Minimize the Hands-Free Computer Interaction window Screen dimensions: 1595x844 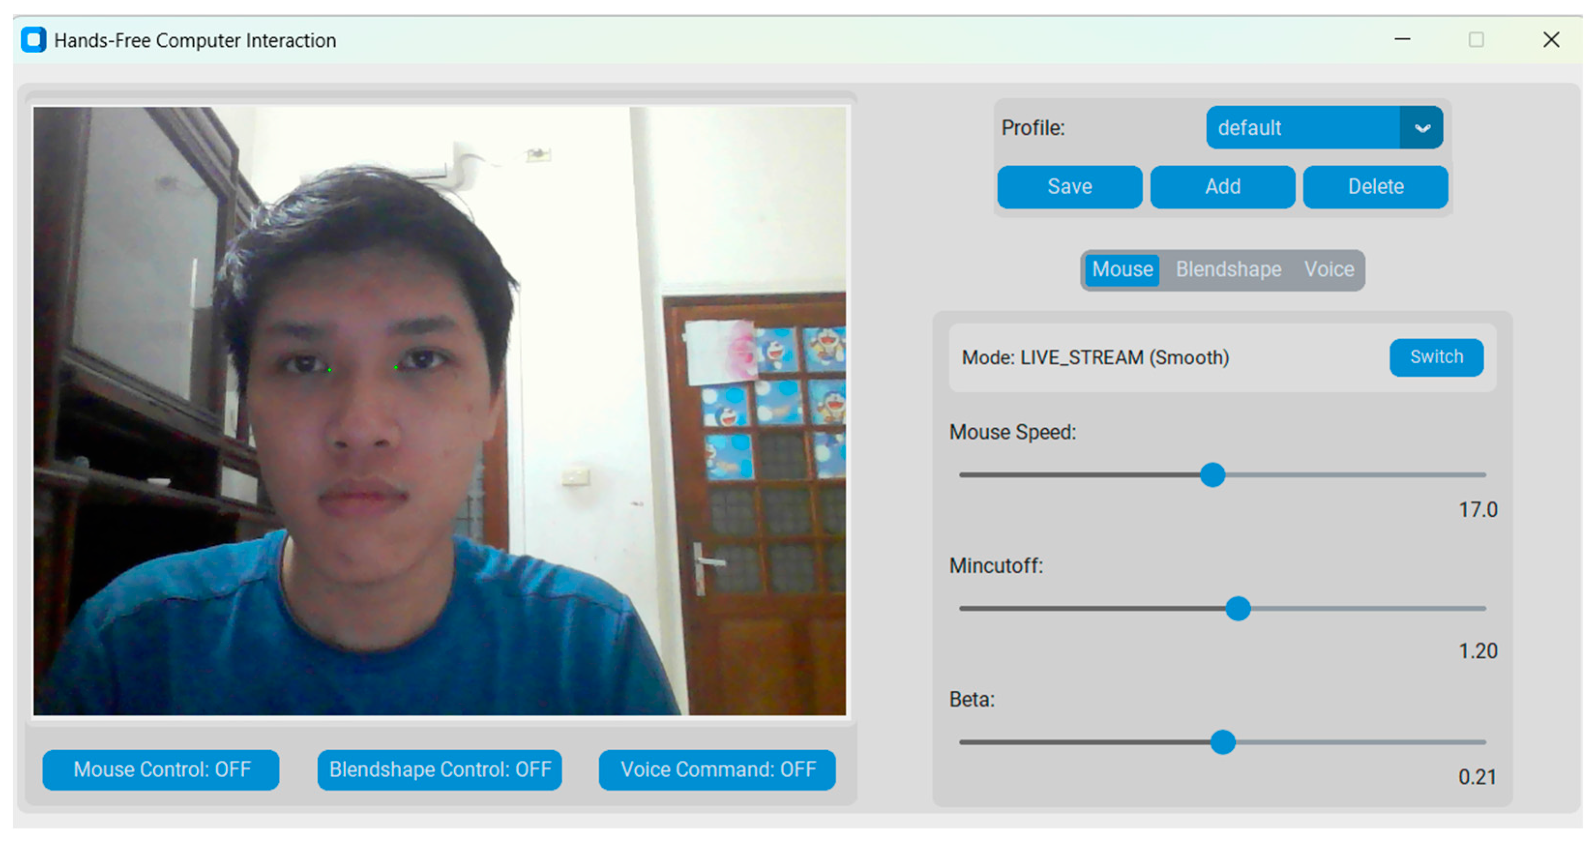tap(1402, 40)
